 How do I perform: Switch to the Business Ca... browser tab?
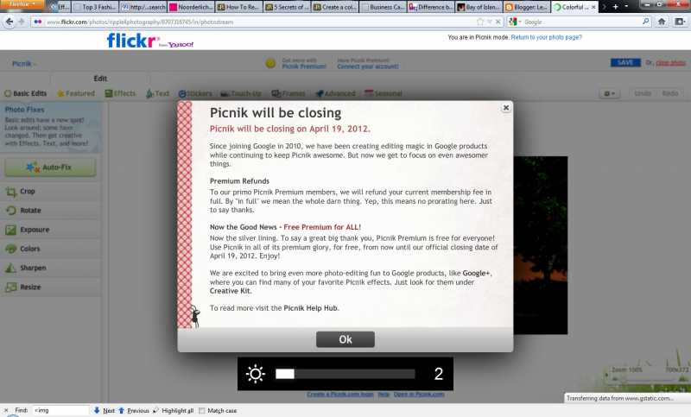(383, 7)
